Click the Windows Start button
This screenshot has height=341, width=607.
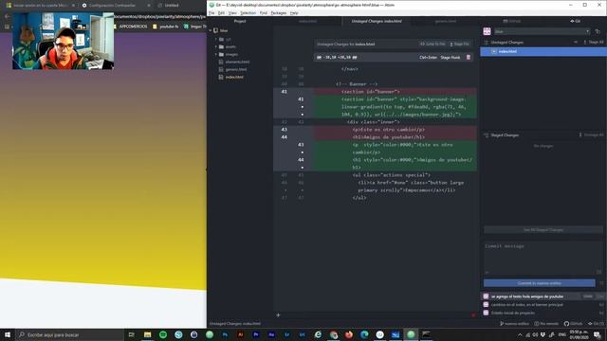pyautogui.click(x=8, y=334)
